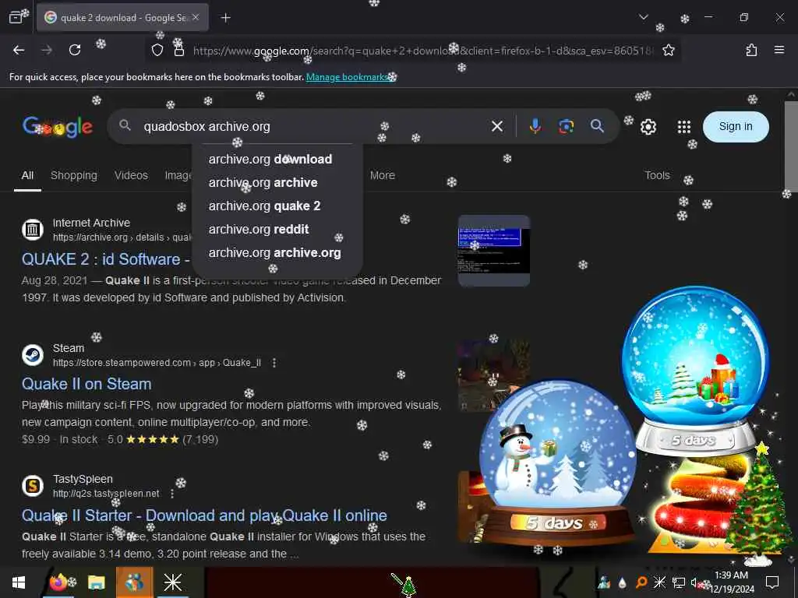Select the All results tab

[x=27, y=175]
